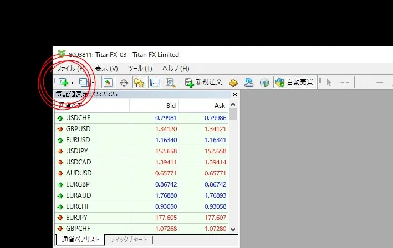Viewport: 393px width, 248px height.
Task: Click the 新規注文 new order button
Action: click(x=204, y=82)
